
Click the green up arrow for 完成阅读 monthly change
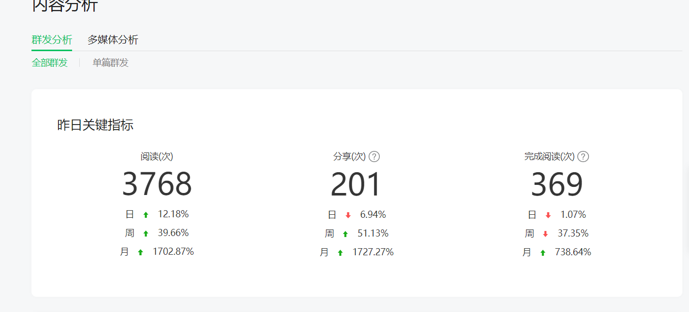(543, 253)
